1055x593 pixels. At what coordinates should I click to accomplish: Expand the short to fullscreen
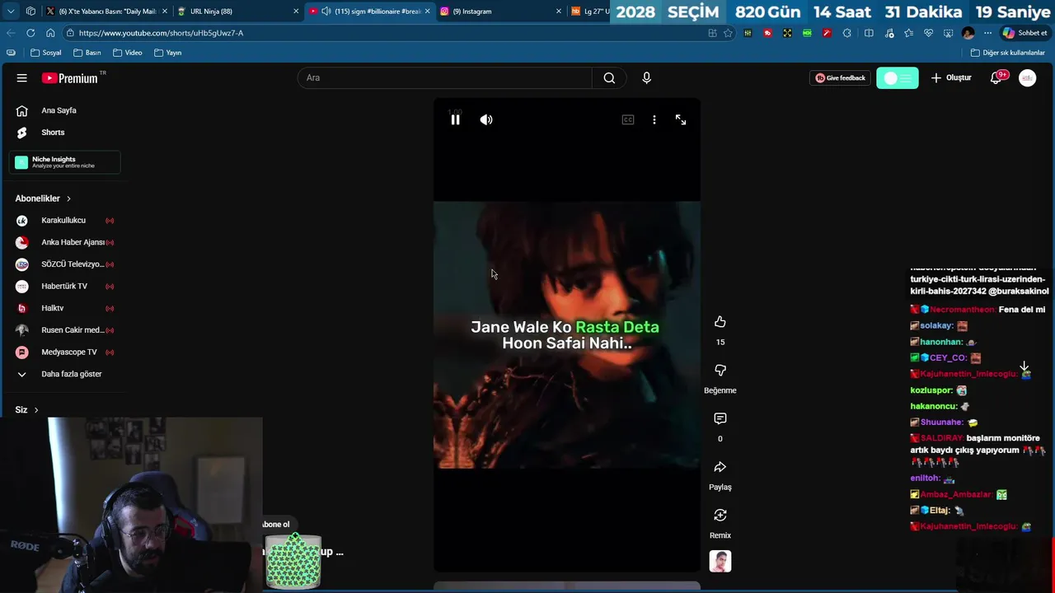[681, 119]
